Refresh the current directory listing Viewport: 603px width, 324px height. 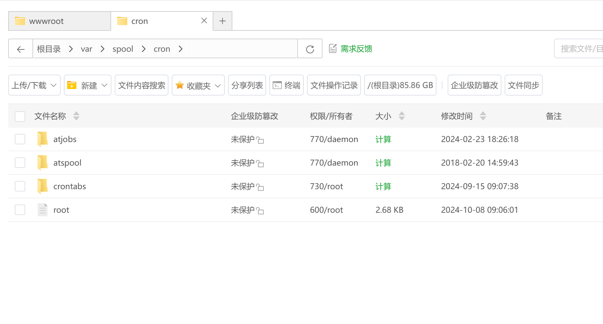pos(310,49)
